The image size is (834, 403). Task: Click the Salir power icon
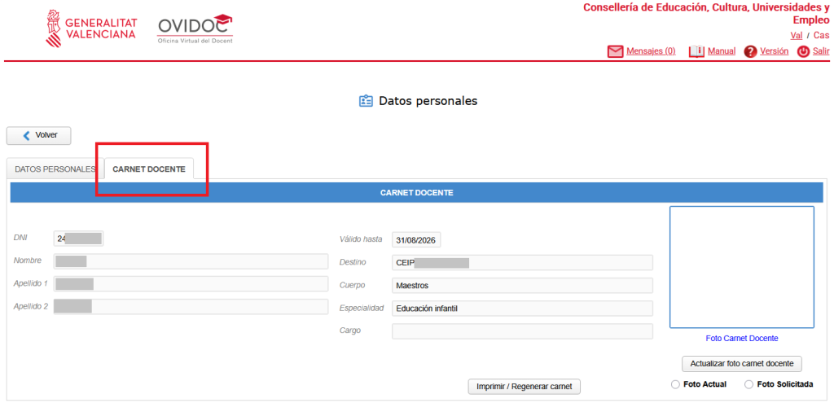pos(803,51)
